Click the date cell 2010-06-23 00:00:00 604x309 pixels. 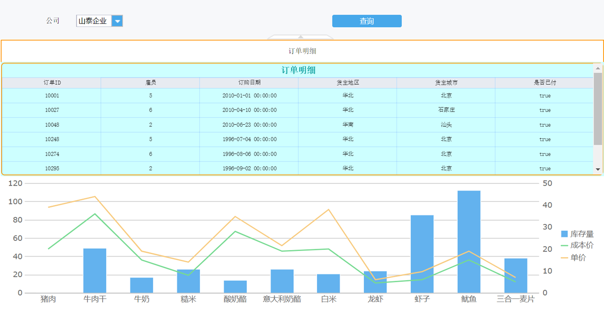(249, 125)
